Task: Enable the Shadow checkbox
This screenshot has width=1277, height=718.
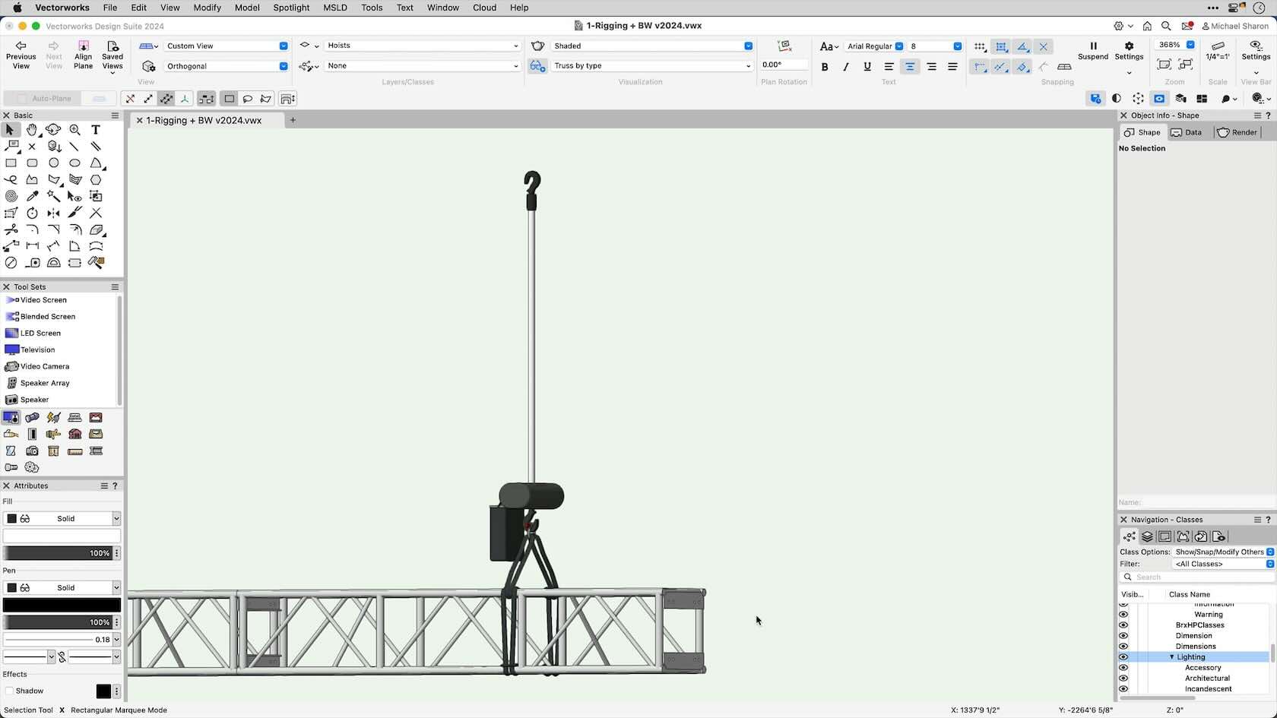Action: (x=10, y=691)
